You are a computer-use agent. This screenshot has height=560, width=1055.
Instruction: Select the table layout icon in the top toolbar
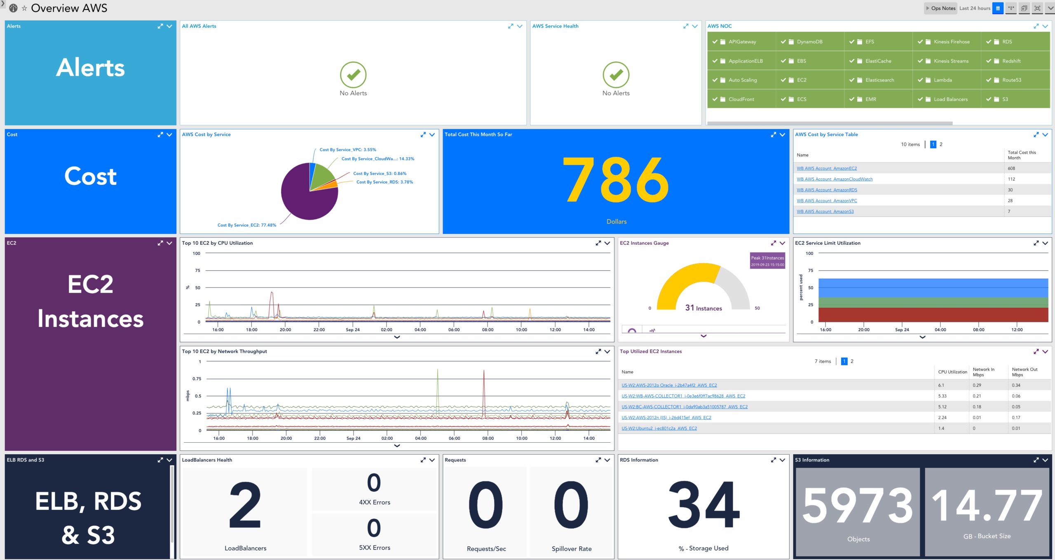tap(998, 8)
